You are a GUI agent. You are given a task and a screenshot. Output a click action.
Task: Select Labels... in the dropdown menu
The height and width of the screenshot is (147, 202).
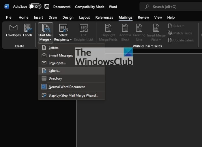tap(72, 71)
